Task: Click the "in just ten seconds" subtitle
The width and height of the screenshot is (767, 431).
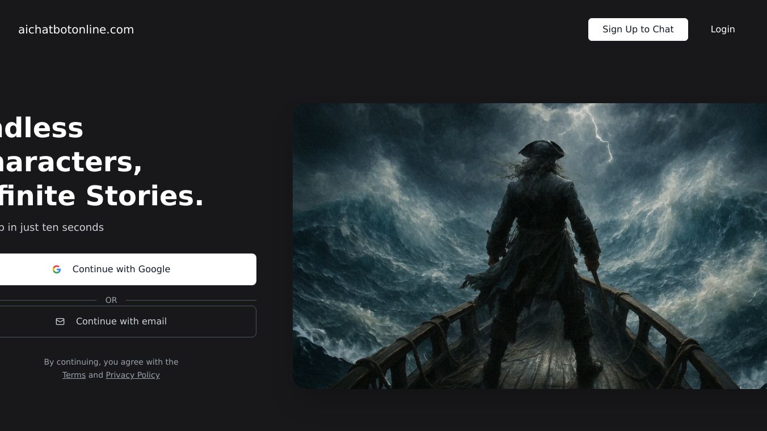Action: (56, 227)
